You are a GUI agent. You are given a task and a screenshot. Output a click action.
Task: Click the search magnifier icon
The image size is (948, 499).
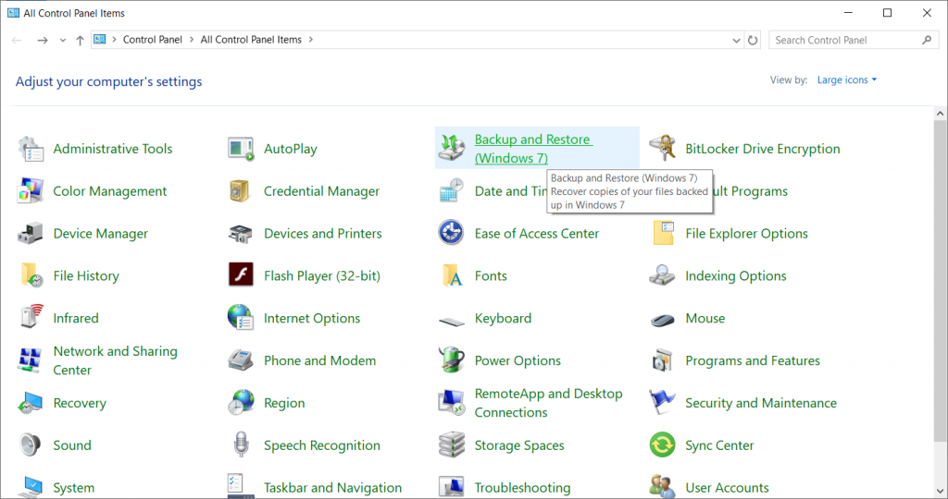click(927, 40)
